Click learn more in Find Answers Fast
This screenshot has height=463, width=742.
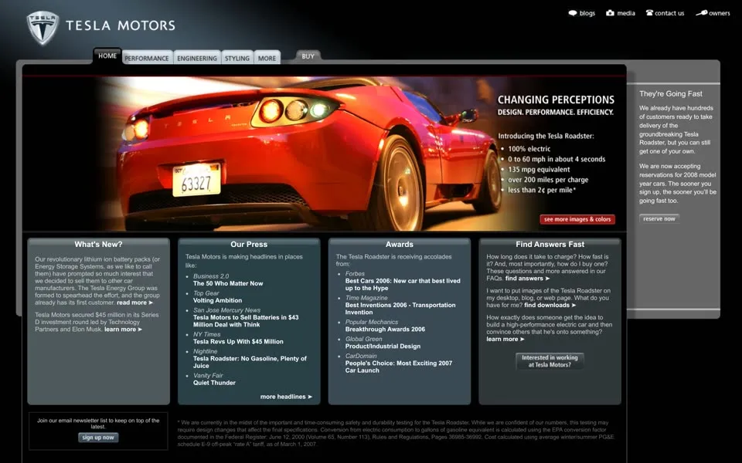(x=505, y=340)
